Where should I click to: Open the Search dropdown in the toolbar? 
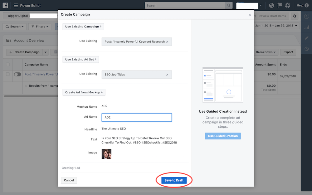click(15, 27)
